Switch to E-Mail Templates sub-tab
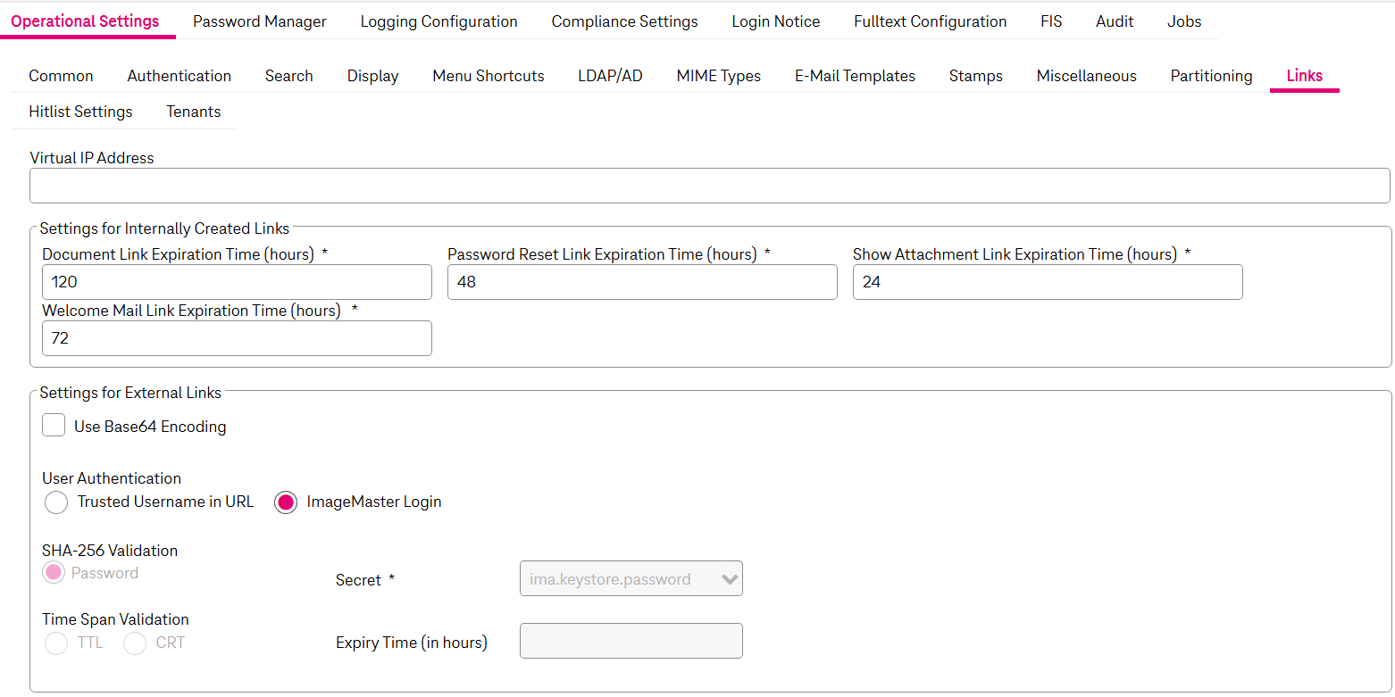Screen dimensions: 1395x697 [x=855, y=76]
